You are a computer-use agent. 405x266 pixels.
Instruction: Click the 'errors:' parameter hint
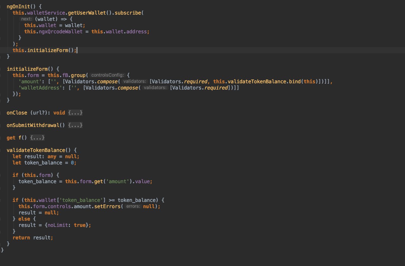tap(132, 206)
